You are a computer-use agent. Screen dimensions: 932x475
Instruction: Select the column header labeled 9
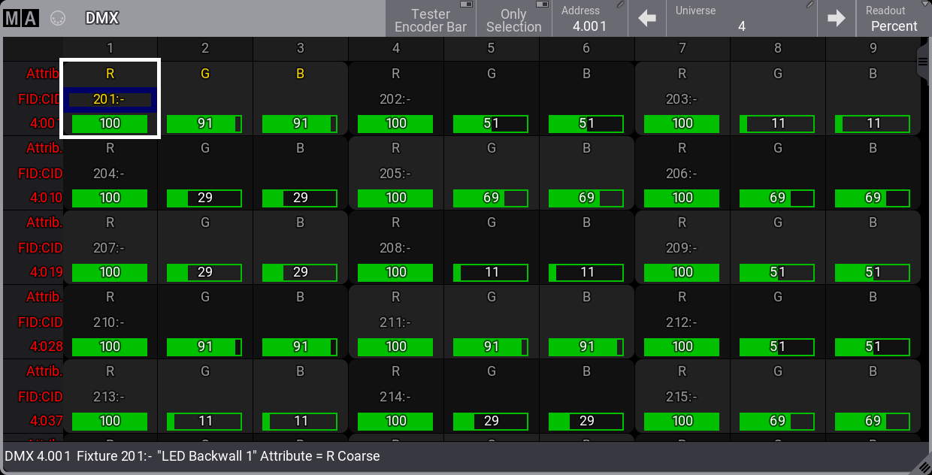pyautogui.click(x=873, y=47)
